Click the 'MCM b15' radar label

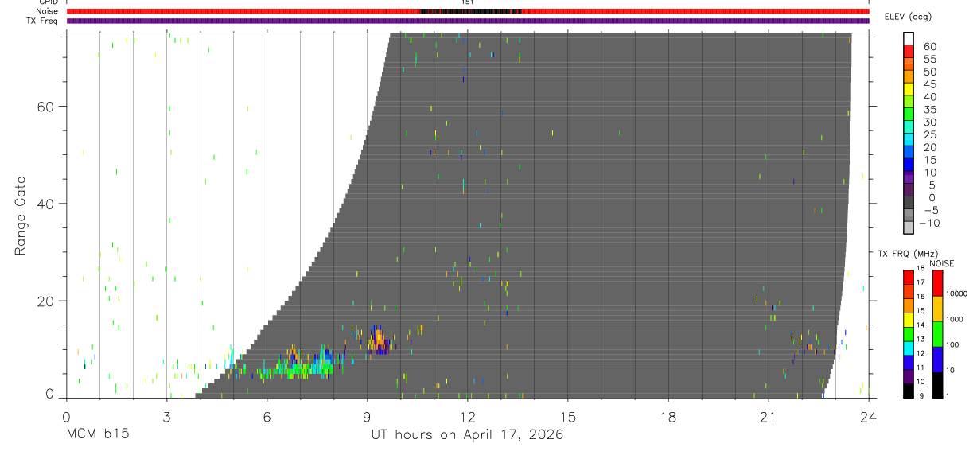[98, 435]
